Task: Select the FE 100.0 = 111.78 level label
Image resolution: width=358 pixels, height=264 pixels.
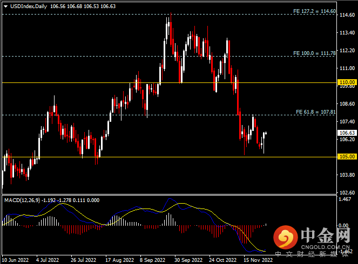Action: coord(314,53)
